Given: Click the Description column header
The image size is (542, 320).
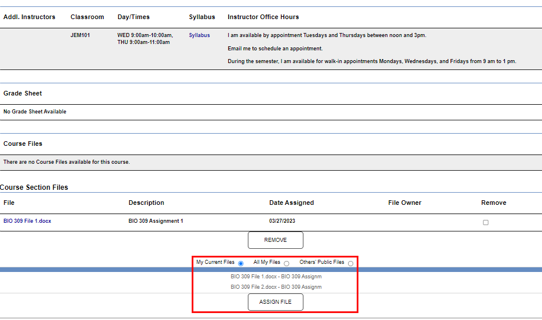Looking at the screenshot, I should tap(146, 203).
